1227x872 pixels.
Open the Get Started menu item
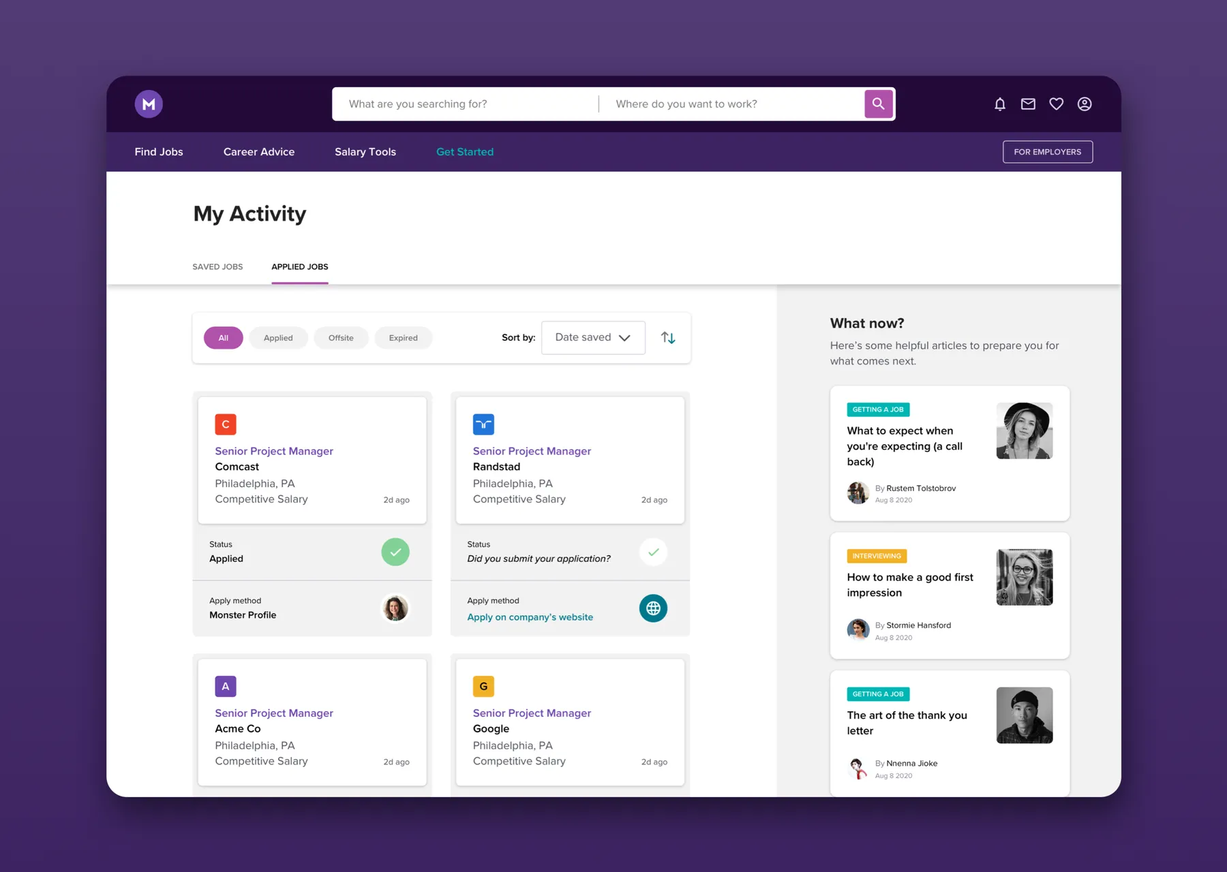click(x=465, y=152)
